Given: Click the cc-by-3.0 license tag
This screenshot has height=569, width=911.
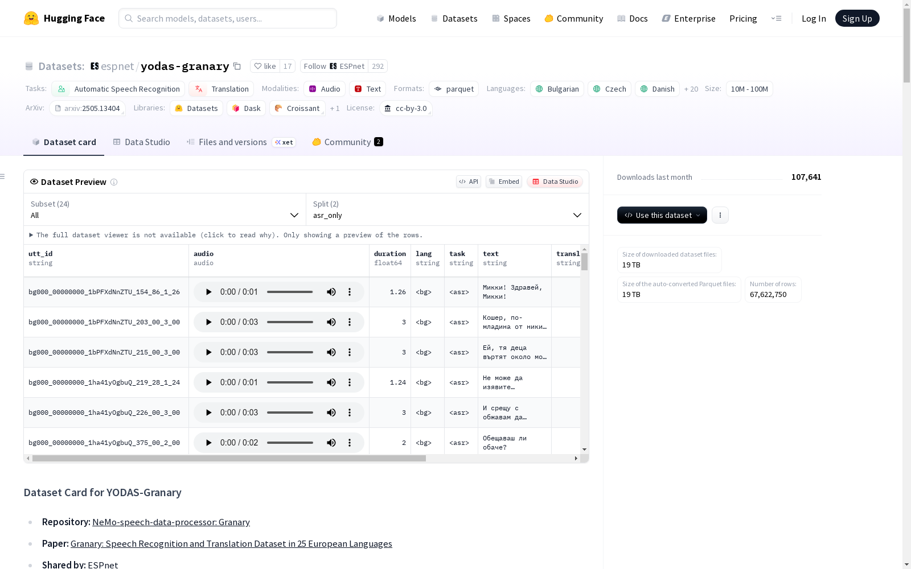Looking at the screenshot, I should pos(405,108).
